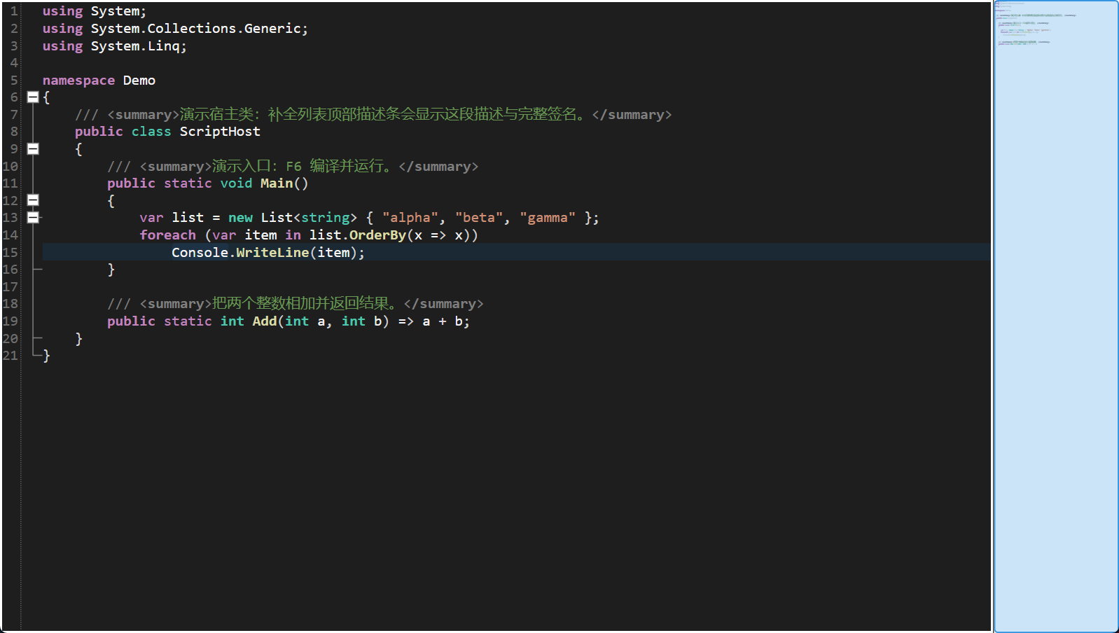Click the minimap code preview
Screen dimensions: 1119x633
[x=1056, y=316]
